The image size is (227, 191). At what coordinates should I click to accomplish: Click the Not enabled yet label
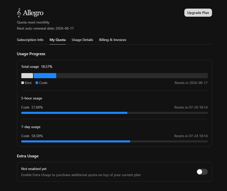[34, 169]
